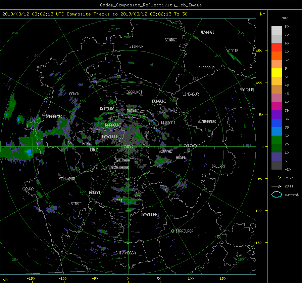Click the SINDHANUR city label
Viewport: 302px width, 283px height.
click(207, 121)
